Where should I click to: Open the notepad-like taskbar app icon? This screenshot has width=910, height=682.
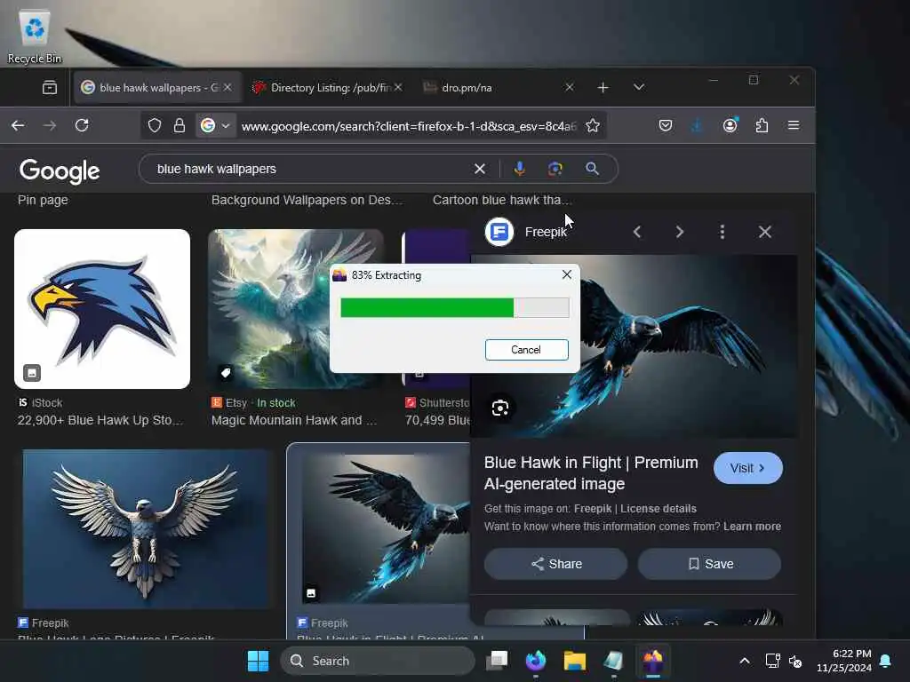tap(613, 661)
